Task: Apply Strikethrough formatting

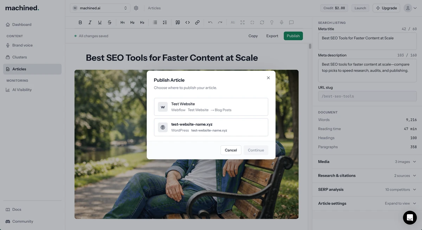Action: (x=110, y=22)
